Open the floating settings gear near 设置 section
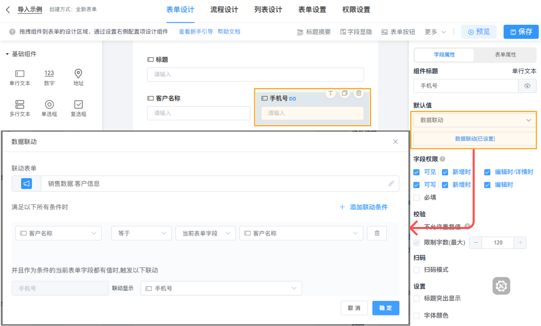The image size is (541, 326). point(501,286)
